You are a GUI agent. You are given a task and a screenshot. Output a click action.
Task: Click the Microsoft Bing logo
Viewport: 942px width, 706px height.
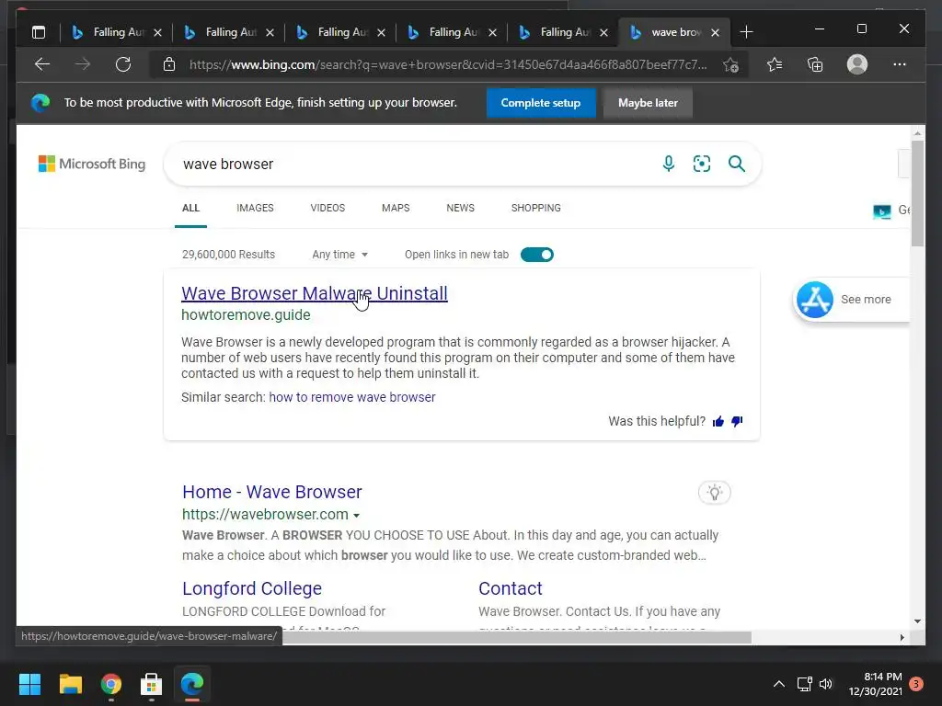pos(92,164)
